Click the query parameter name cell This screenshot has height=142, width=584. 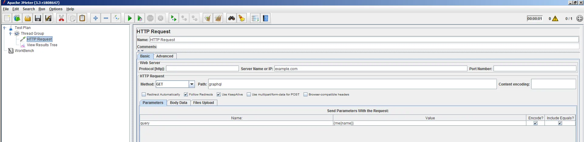[x=236, y=123]
